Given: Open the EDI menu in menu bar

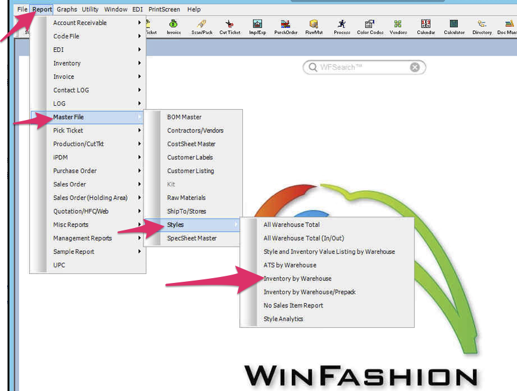Looking at the screenshot, I should (x=137, y=9).
